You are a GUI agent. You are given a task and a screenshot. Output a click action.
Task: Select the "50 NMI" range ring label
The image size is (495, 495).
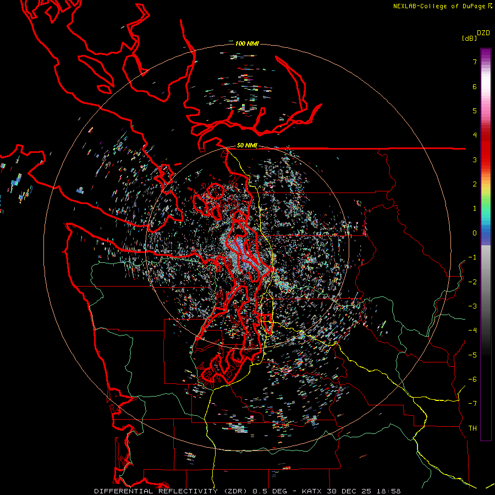[247, 146]
